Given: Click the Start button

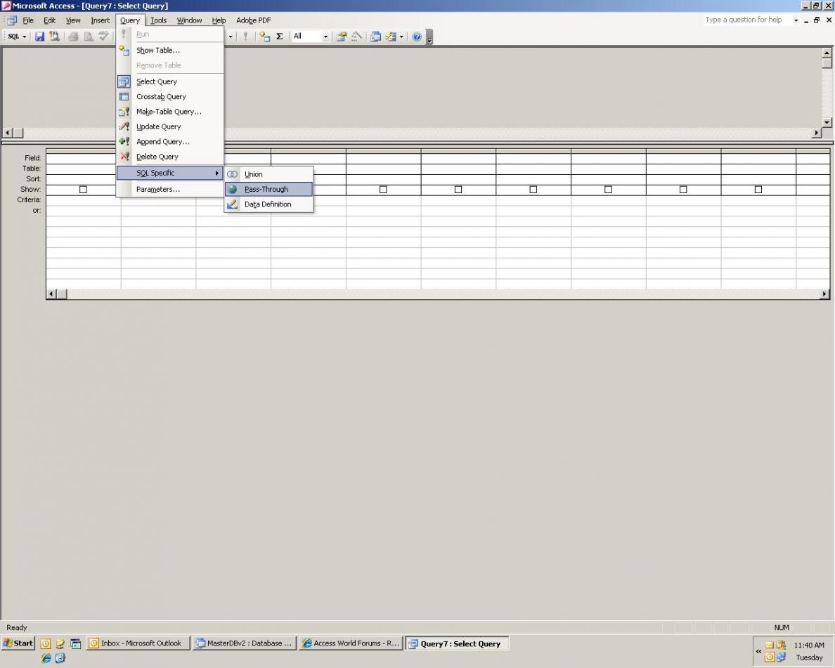Looking at the screenshot, I should point(18,643).
